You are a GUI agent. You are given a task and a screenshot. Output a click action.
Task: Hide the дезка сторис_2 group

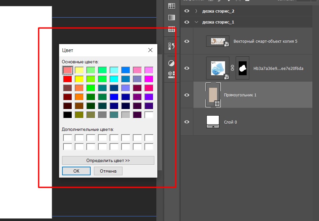click(x=187, y=11)
